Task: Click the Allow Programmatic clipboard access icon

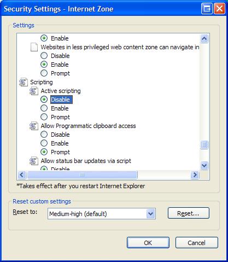Action: tap(34, 126)
